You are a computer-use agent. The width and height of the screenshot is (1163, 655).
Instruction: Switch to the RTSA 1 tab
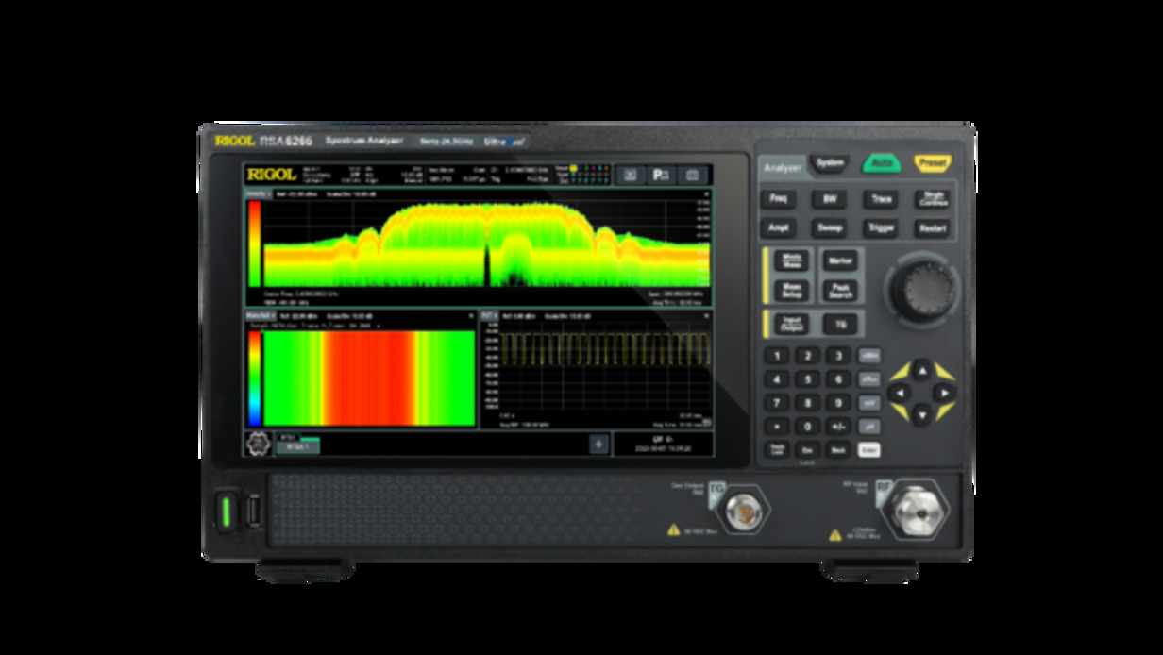tap(298, 446)
